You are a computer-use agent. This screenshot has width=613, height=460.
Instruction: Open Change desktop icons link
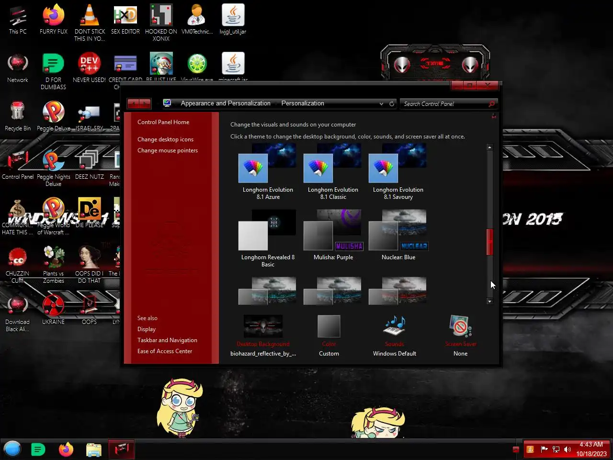tap(165, 139)
